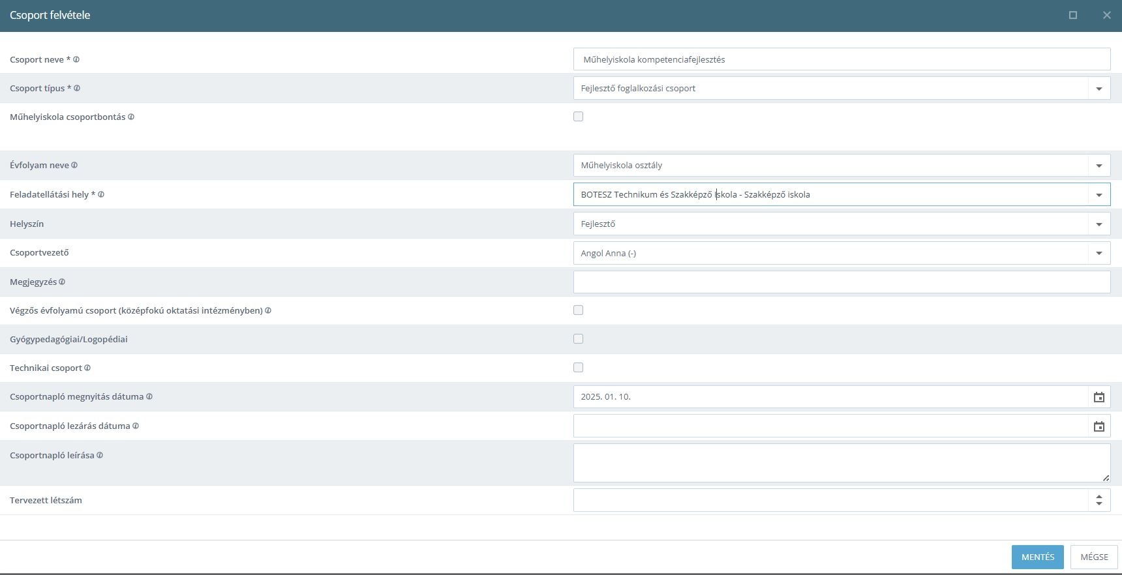Viewport: 1122px width, 575px height.
Task: Enable Végzős évfolyamú csoport checkbox
Action: coord(578,310)
